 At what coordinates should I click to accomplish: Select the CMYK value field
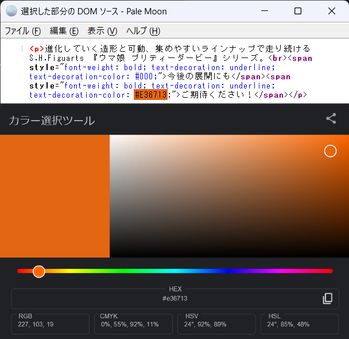point(133,324)
